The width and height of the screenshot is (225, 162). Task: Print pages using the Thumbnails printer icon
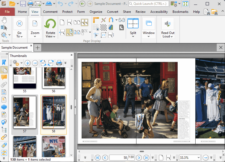coord(59,63)
